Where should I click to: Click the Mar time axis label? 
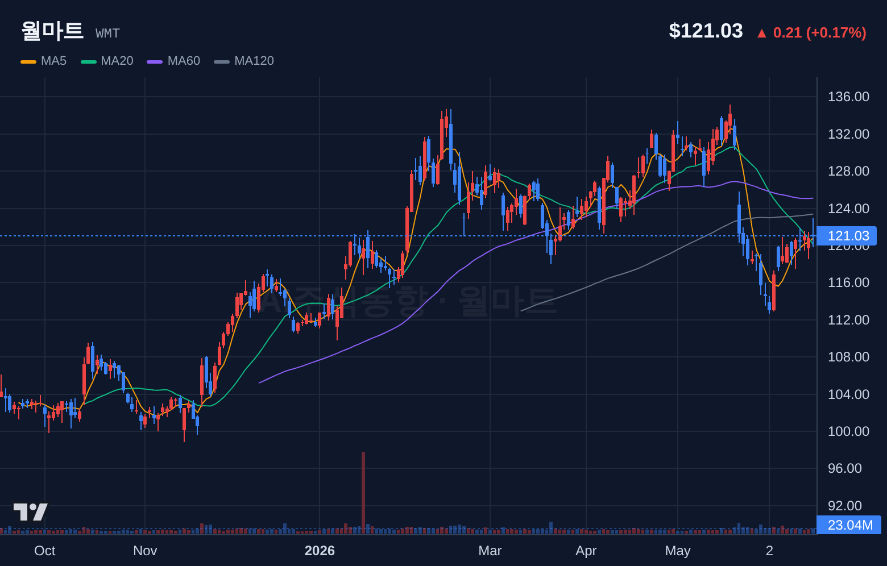[490, 551]
